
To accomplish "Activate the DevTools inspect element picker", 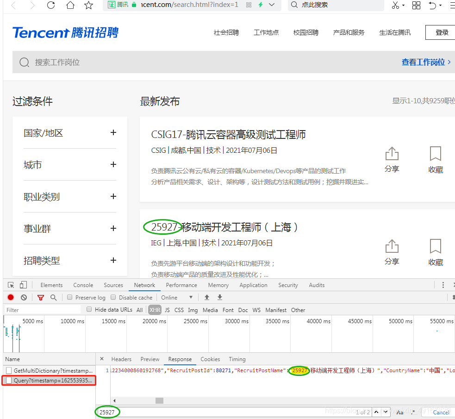I will click(x=11, y=285).
